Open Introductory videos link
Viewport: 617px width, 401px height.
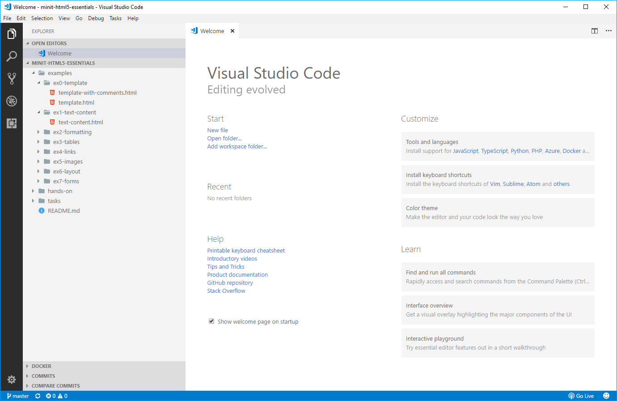(232, 258)
